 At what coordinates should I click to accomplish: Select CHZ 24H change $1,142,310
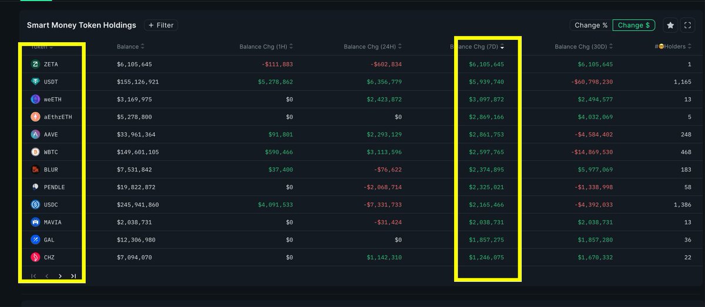pyautogui.click(x=385, y=258)
